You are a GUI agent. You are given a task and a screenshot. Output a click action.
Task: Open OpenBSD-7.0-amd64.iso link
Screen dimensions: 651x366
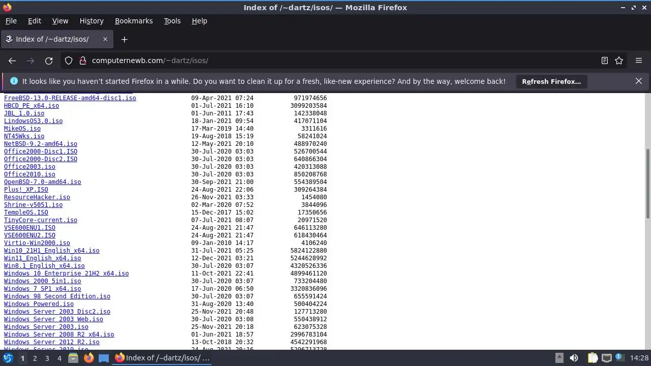pos(42,182)
